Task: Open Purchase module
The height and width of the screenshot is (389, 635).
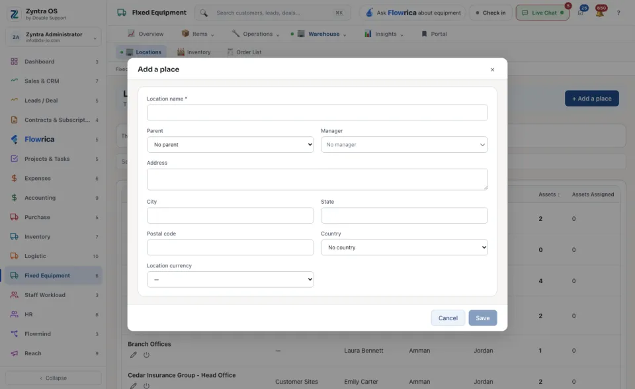Action: pyautogui.click(x=54, y=217)
